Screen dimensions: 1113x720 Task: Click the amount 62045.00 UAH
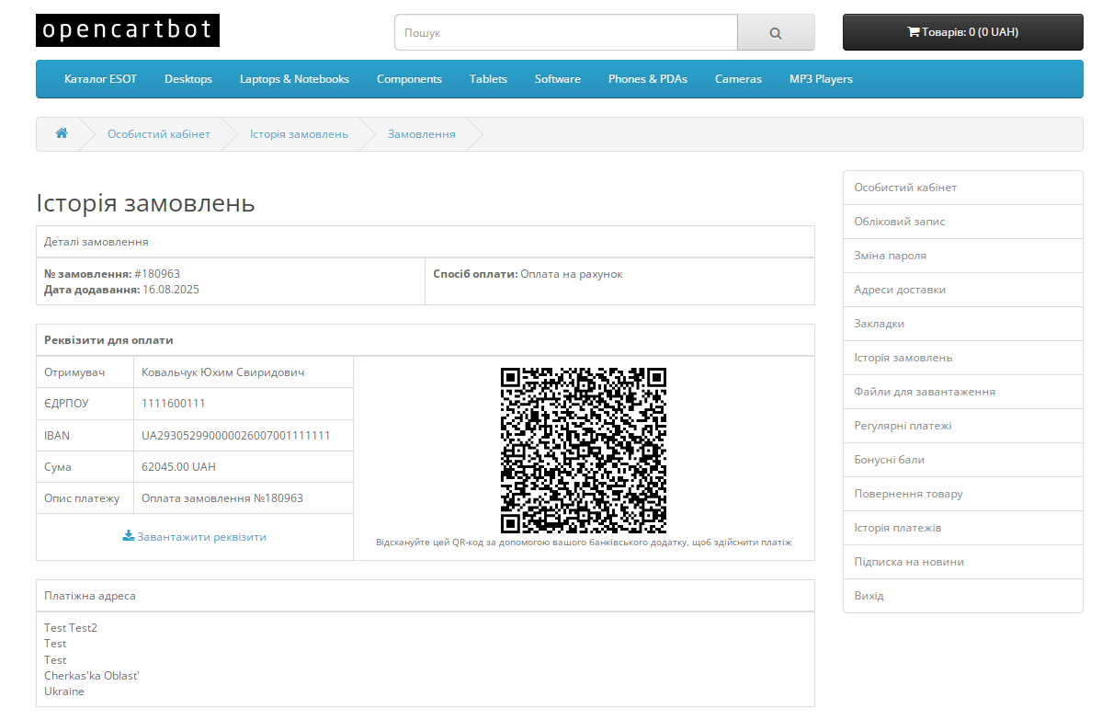click(x=179, y=466)
